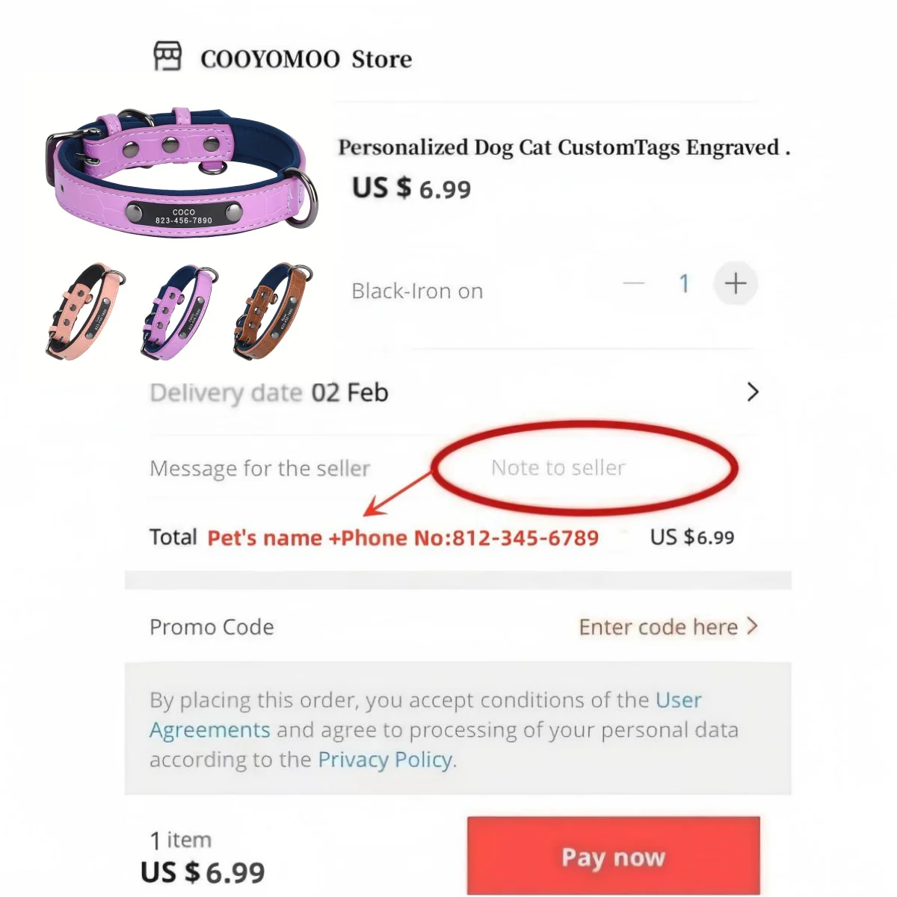Open the Privacy Policy link
The height and width of the screenshot is (897, 897).
click(383, 759)
